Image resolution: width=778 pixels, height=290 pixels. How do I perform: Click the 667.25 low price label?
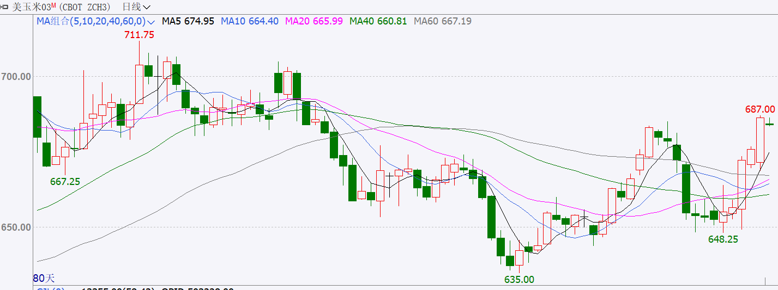tap(65, 182)
